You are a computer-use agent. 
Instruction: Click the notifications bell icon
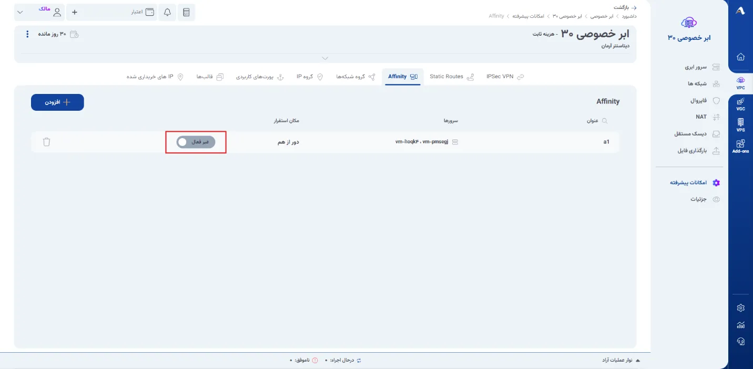tap(167, 12)
